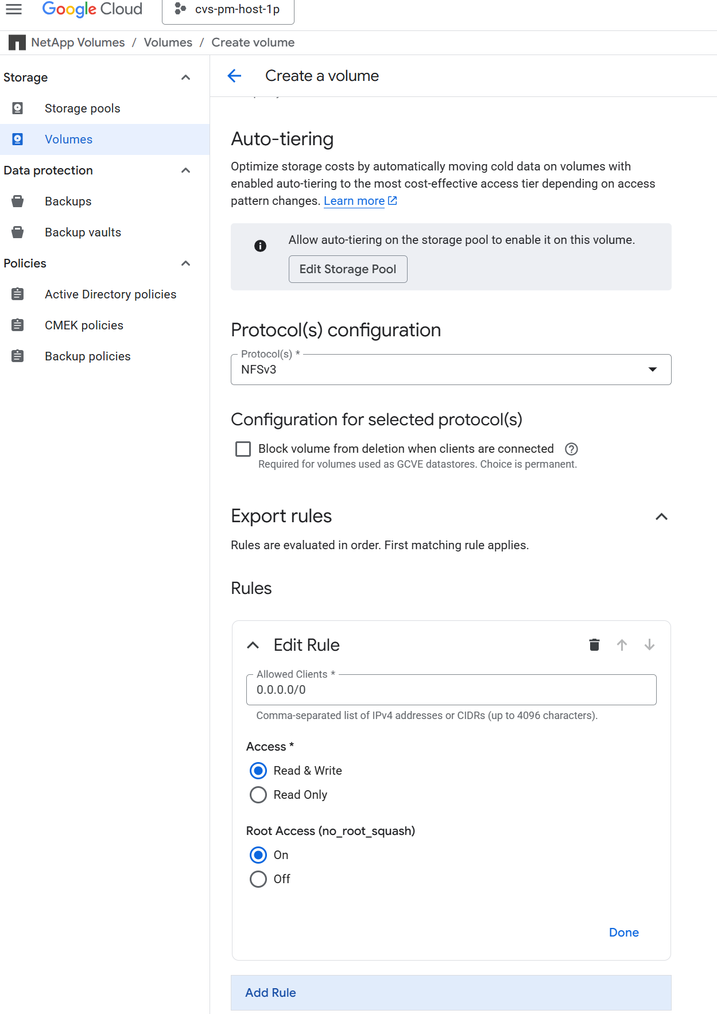Click the back arrow beside Create a volume

tap(234, 76)
